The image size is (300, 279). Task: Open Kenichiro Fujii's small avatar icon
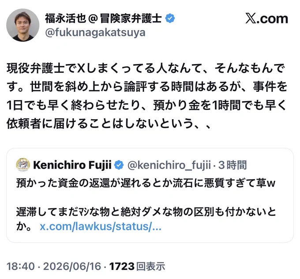point(23,165)
